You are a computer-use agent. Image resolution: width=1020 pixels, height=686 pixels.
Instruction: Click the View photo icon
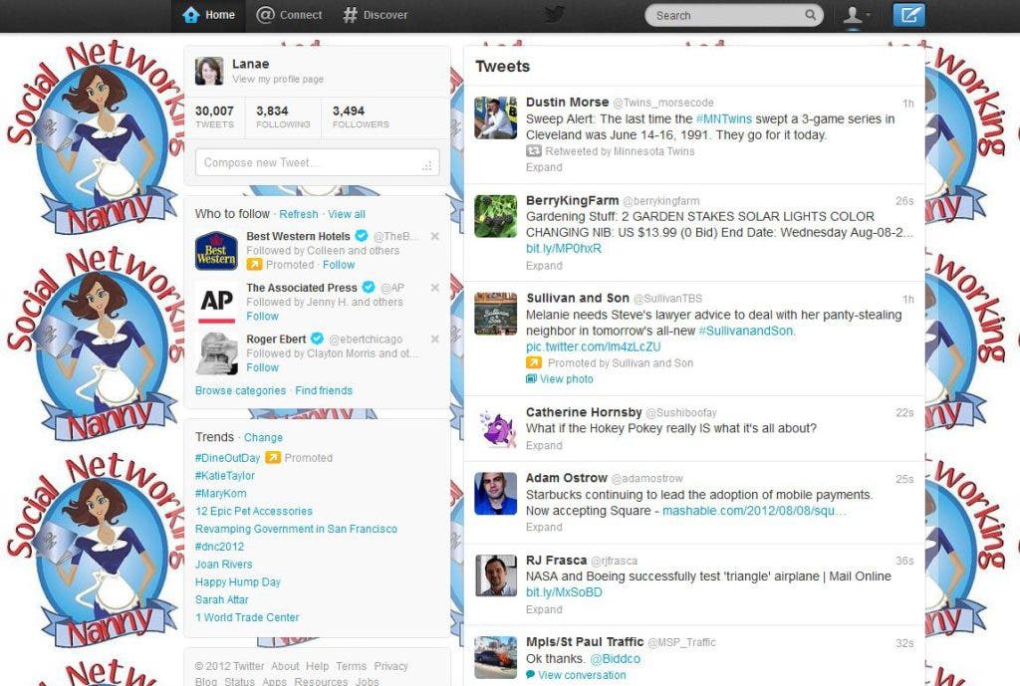tap(532, 378)
